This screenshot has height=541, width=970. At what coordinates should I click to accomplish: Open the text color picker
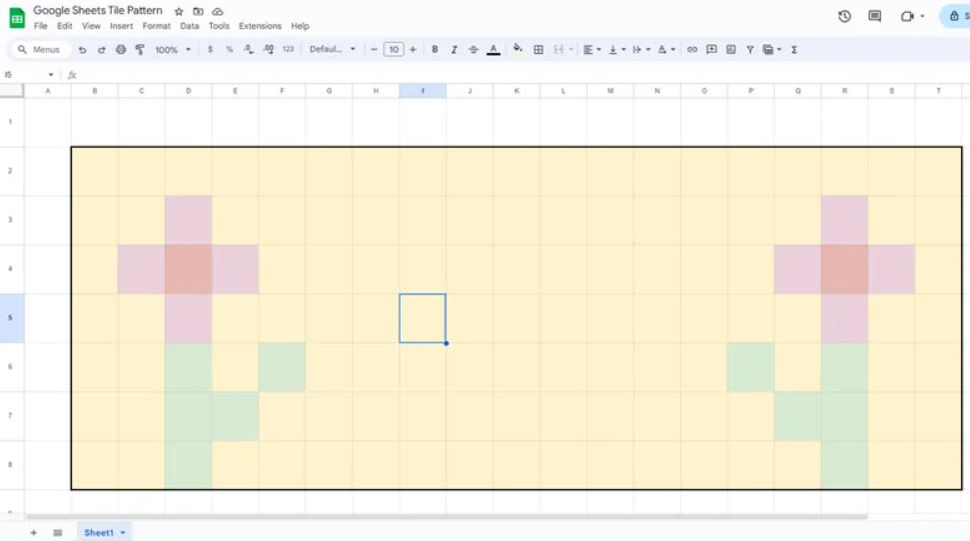493,50
